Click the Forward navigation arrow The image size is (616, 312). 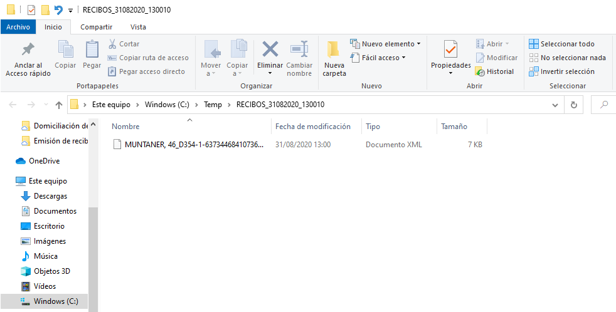[x=31, y=105]
